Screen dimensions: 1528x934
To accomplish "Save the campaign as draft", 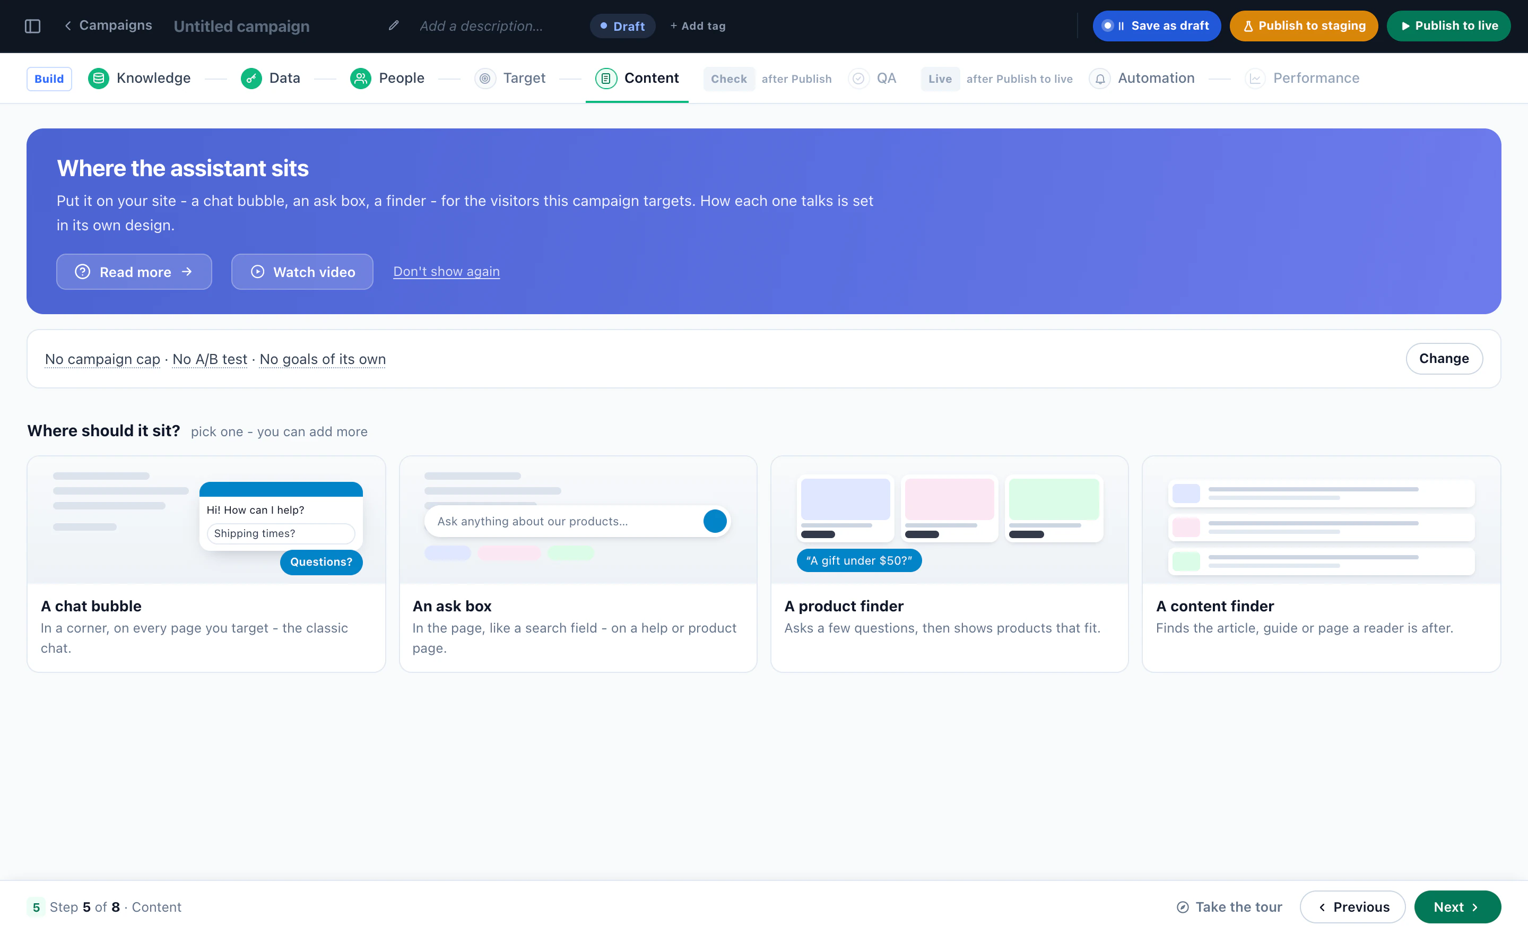I will point(1156,26).
